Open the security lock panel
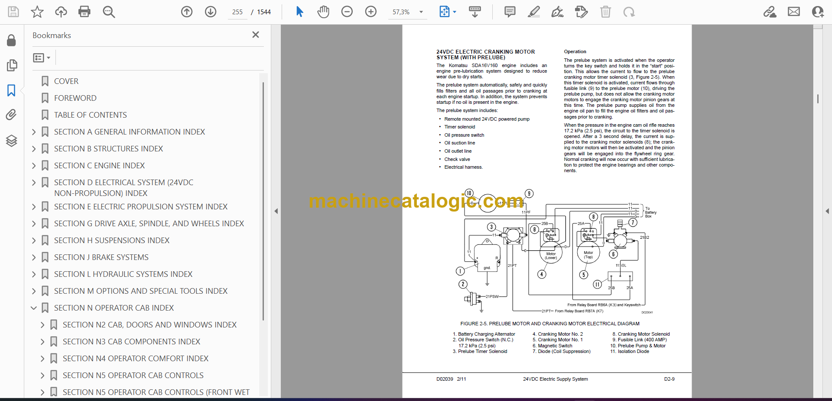Screen dimensions: 832x401 point(12,41)
